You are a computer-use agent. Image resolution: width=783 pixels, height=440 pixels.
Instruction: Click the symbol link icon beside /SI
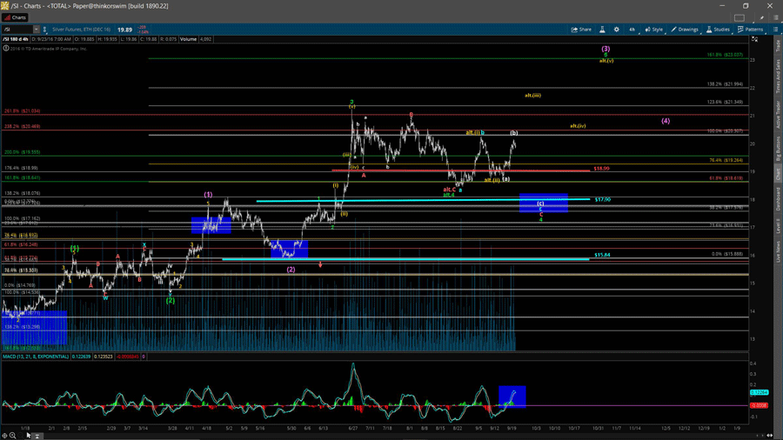pyautogui.click(x=46, y=30)
